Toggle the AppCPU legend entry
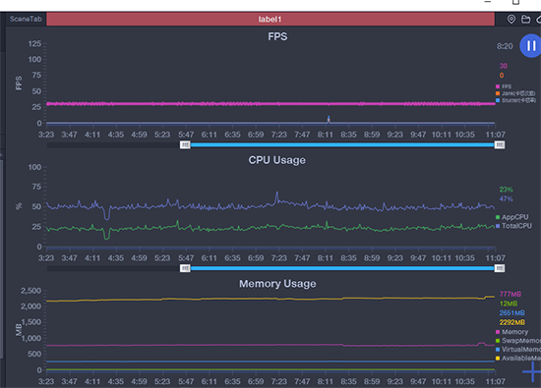 point(511,217)
